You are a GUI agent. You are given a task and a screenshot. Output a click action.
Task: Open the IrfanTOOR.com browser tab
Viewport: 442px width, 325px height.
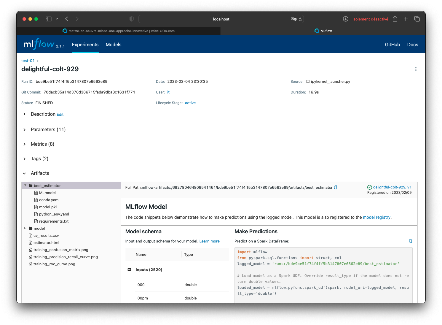click(119, 31)
